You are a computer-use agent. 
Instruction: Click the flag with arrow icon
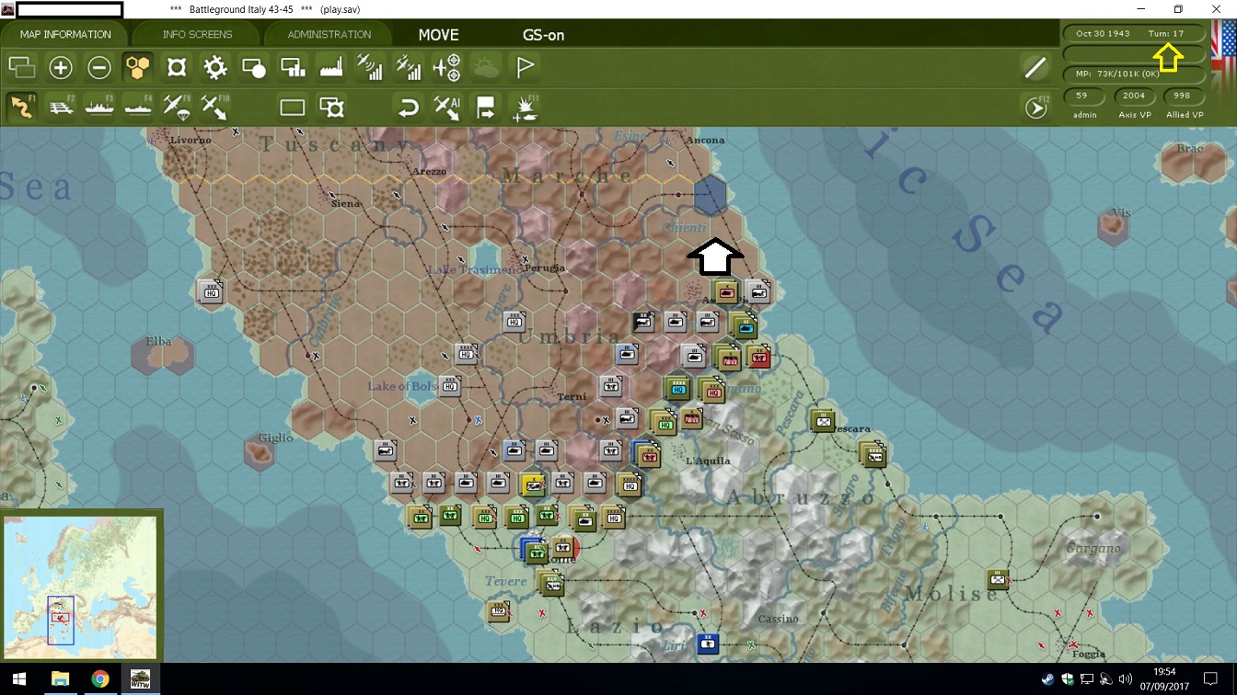(x=486, y=108)
